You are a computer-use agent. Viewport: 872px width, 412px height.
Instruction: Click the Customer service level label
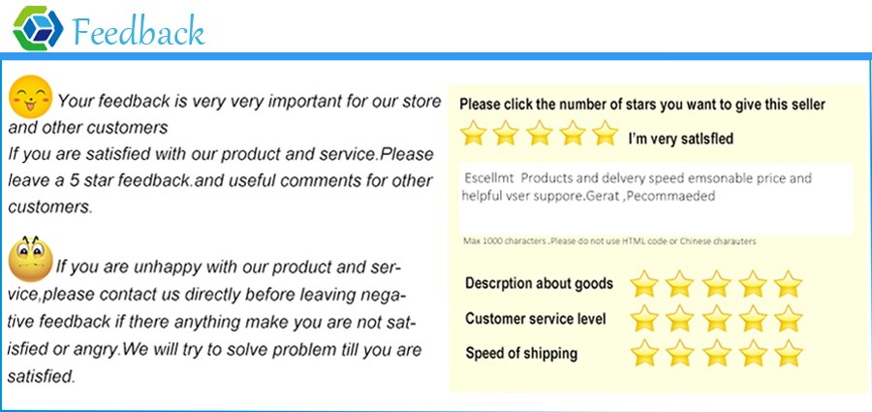[x=536, y=318]
